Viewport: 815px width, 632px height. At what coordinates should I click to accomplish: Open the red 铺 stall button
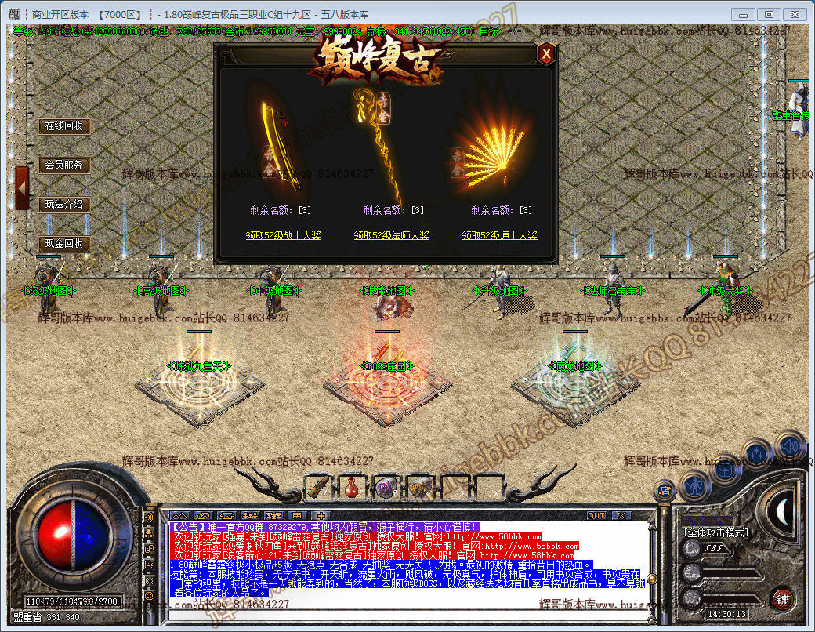click(x=782, y=600)
